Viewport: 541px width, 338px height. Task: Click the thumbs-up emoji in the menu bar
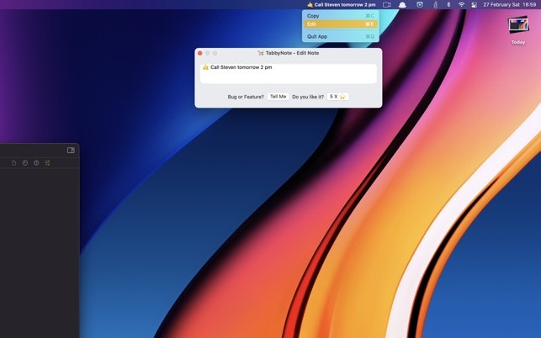(x=310, y=5)
